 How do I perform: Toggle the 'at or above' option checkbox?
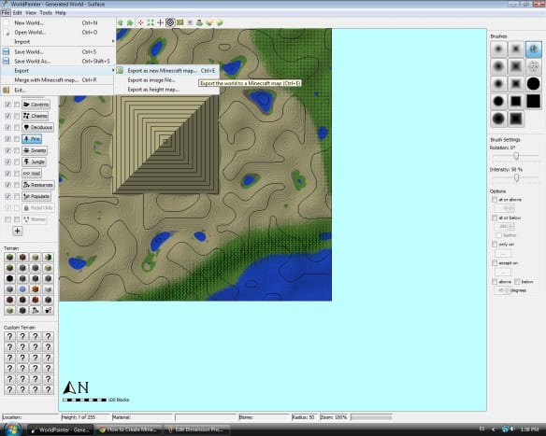(495, 200)
